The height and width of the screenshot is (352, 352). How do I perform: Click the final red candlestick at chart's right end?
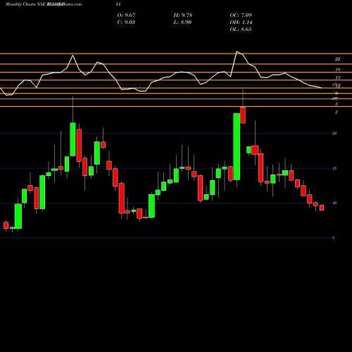coord(322,208)
